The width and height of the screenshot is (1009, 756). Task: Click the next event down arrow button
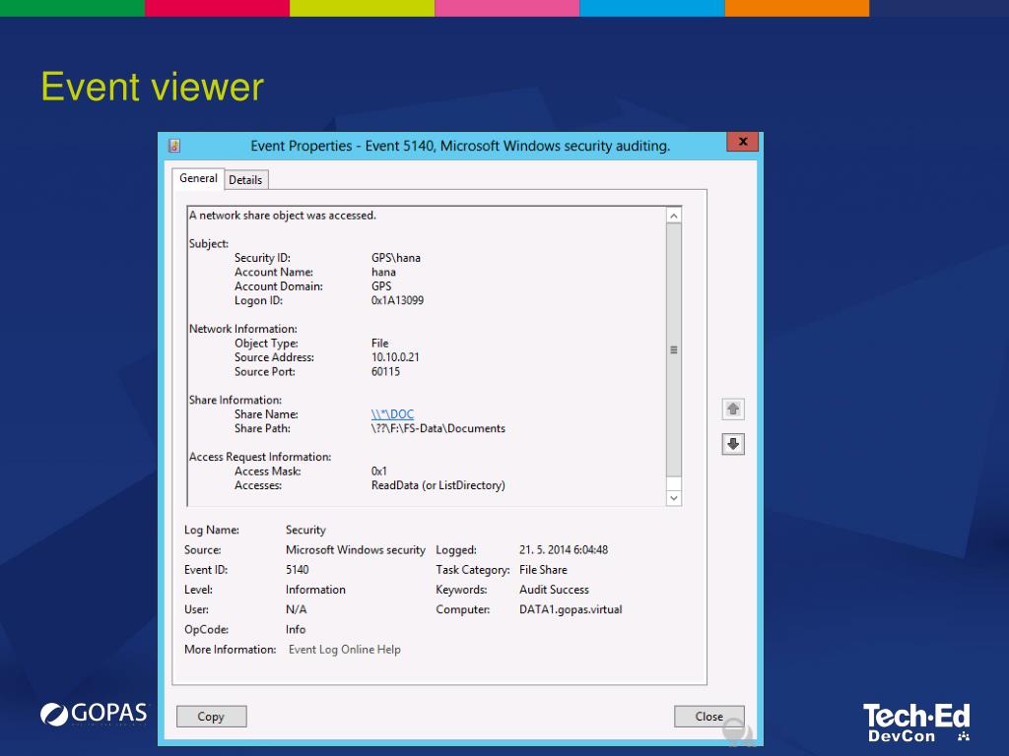pyautogui.click(x=733, y=444)
